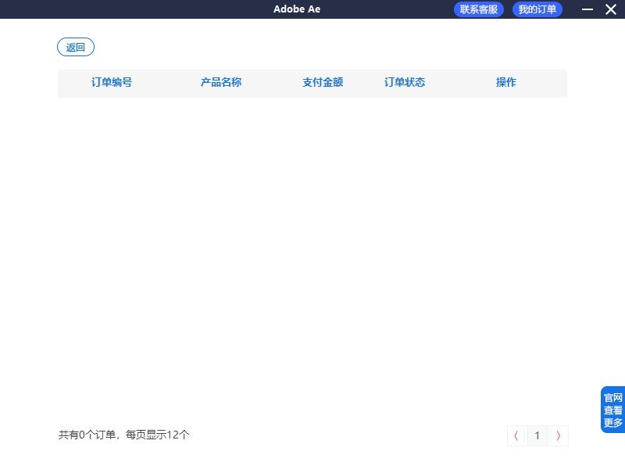Go to previous page using left arrow
This screenshot has width=625, height=469.
pos(516,436)
